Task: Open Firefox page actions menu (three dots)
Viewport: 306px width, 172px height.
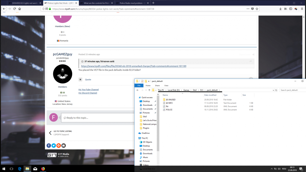Action: pyautogui.click(x=248, y=9)
